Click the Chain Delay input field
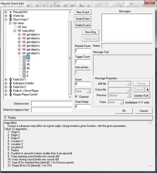The height and width of the screenshot is (173, 157). (x=82, y=106)
